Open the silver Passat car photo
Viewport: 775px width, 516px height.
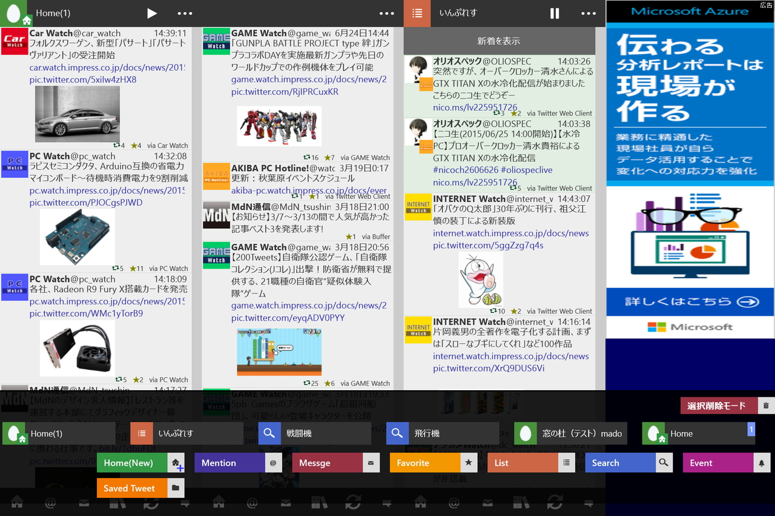[77, 114]
